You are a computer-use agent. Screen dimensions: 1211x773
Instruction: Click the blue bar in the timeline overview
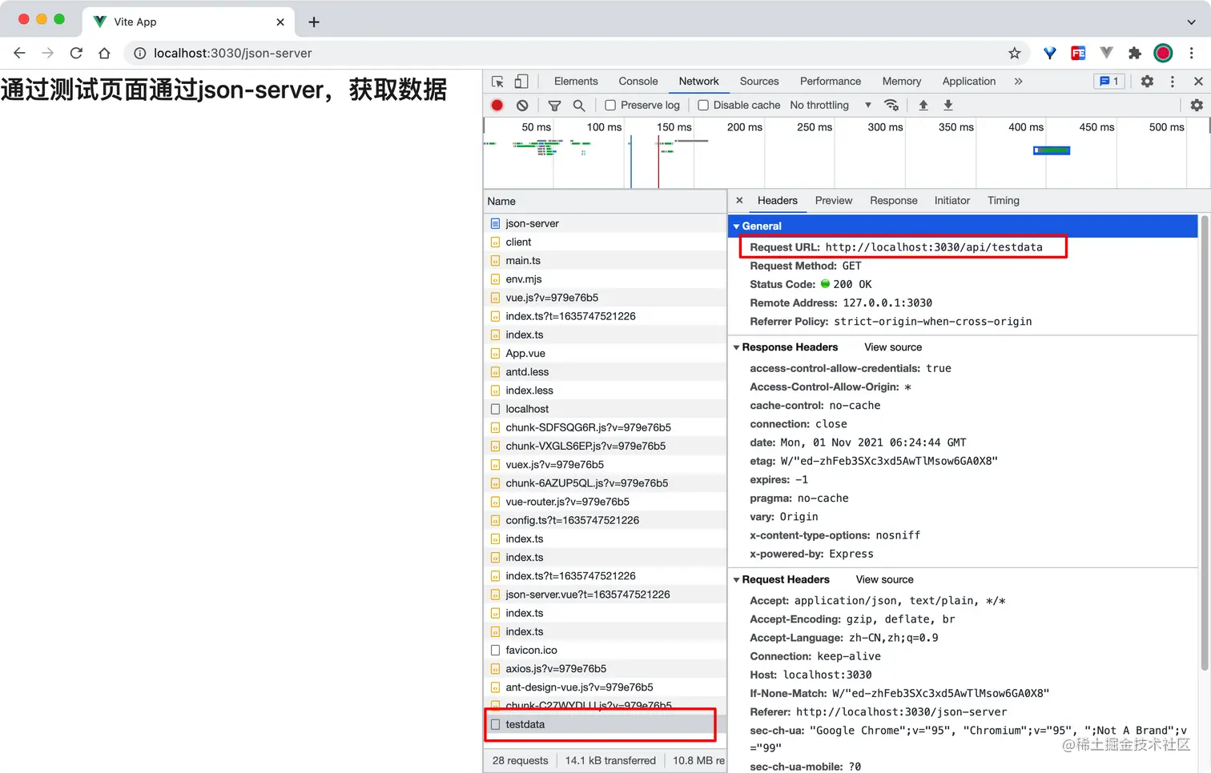pos(1052,150)
